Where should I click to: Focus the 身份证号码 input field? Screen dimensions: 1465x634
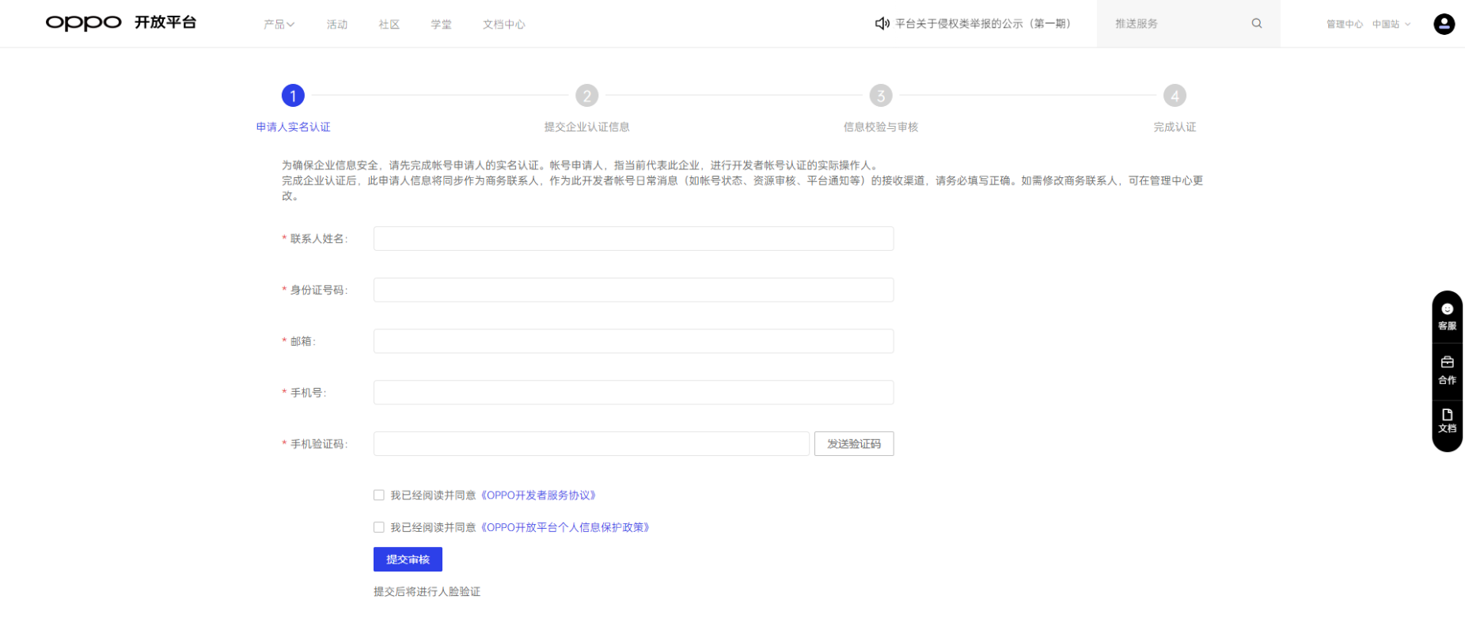tap(633, 290)
